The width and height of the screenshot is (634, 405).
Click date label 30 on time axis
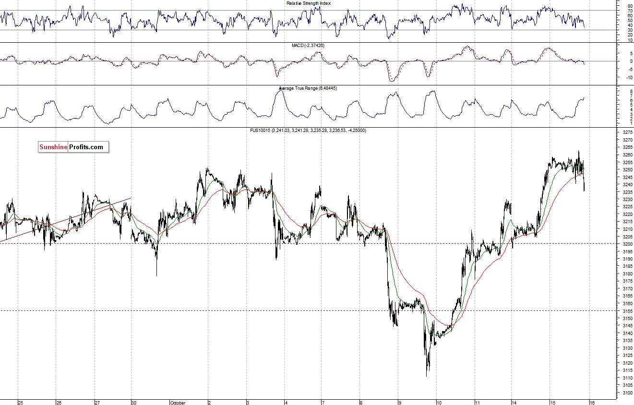[134, 403]
